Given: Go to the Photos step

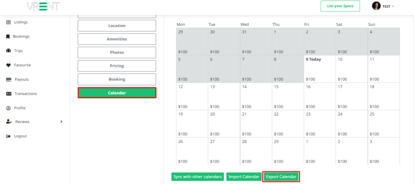Looking at the screenshot, I should pos(117,52).
